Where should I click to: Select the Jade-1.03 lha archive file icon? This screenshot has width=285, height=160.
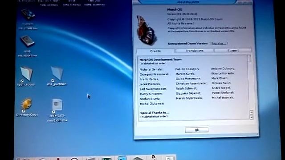(57, 105)
